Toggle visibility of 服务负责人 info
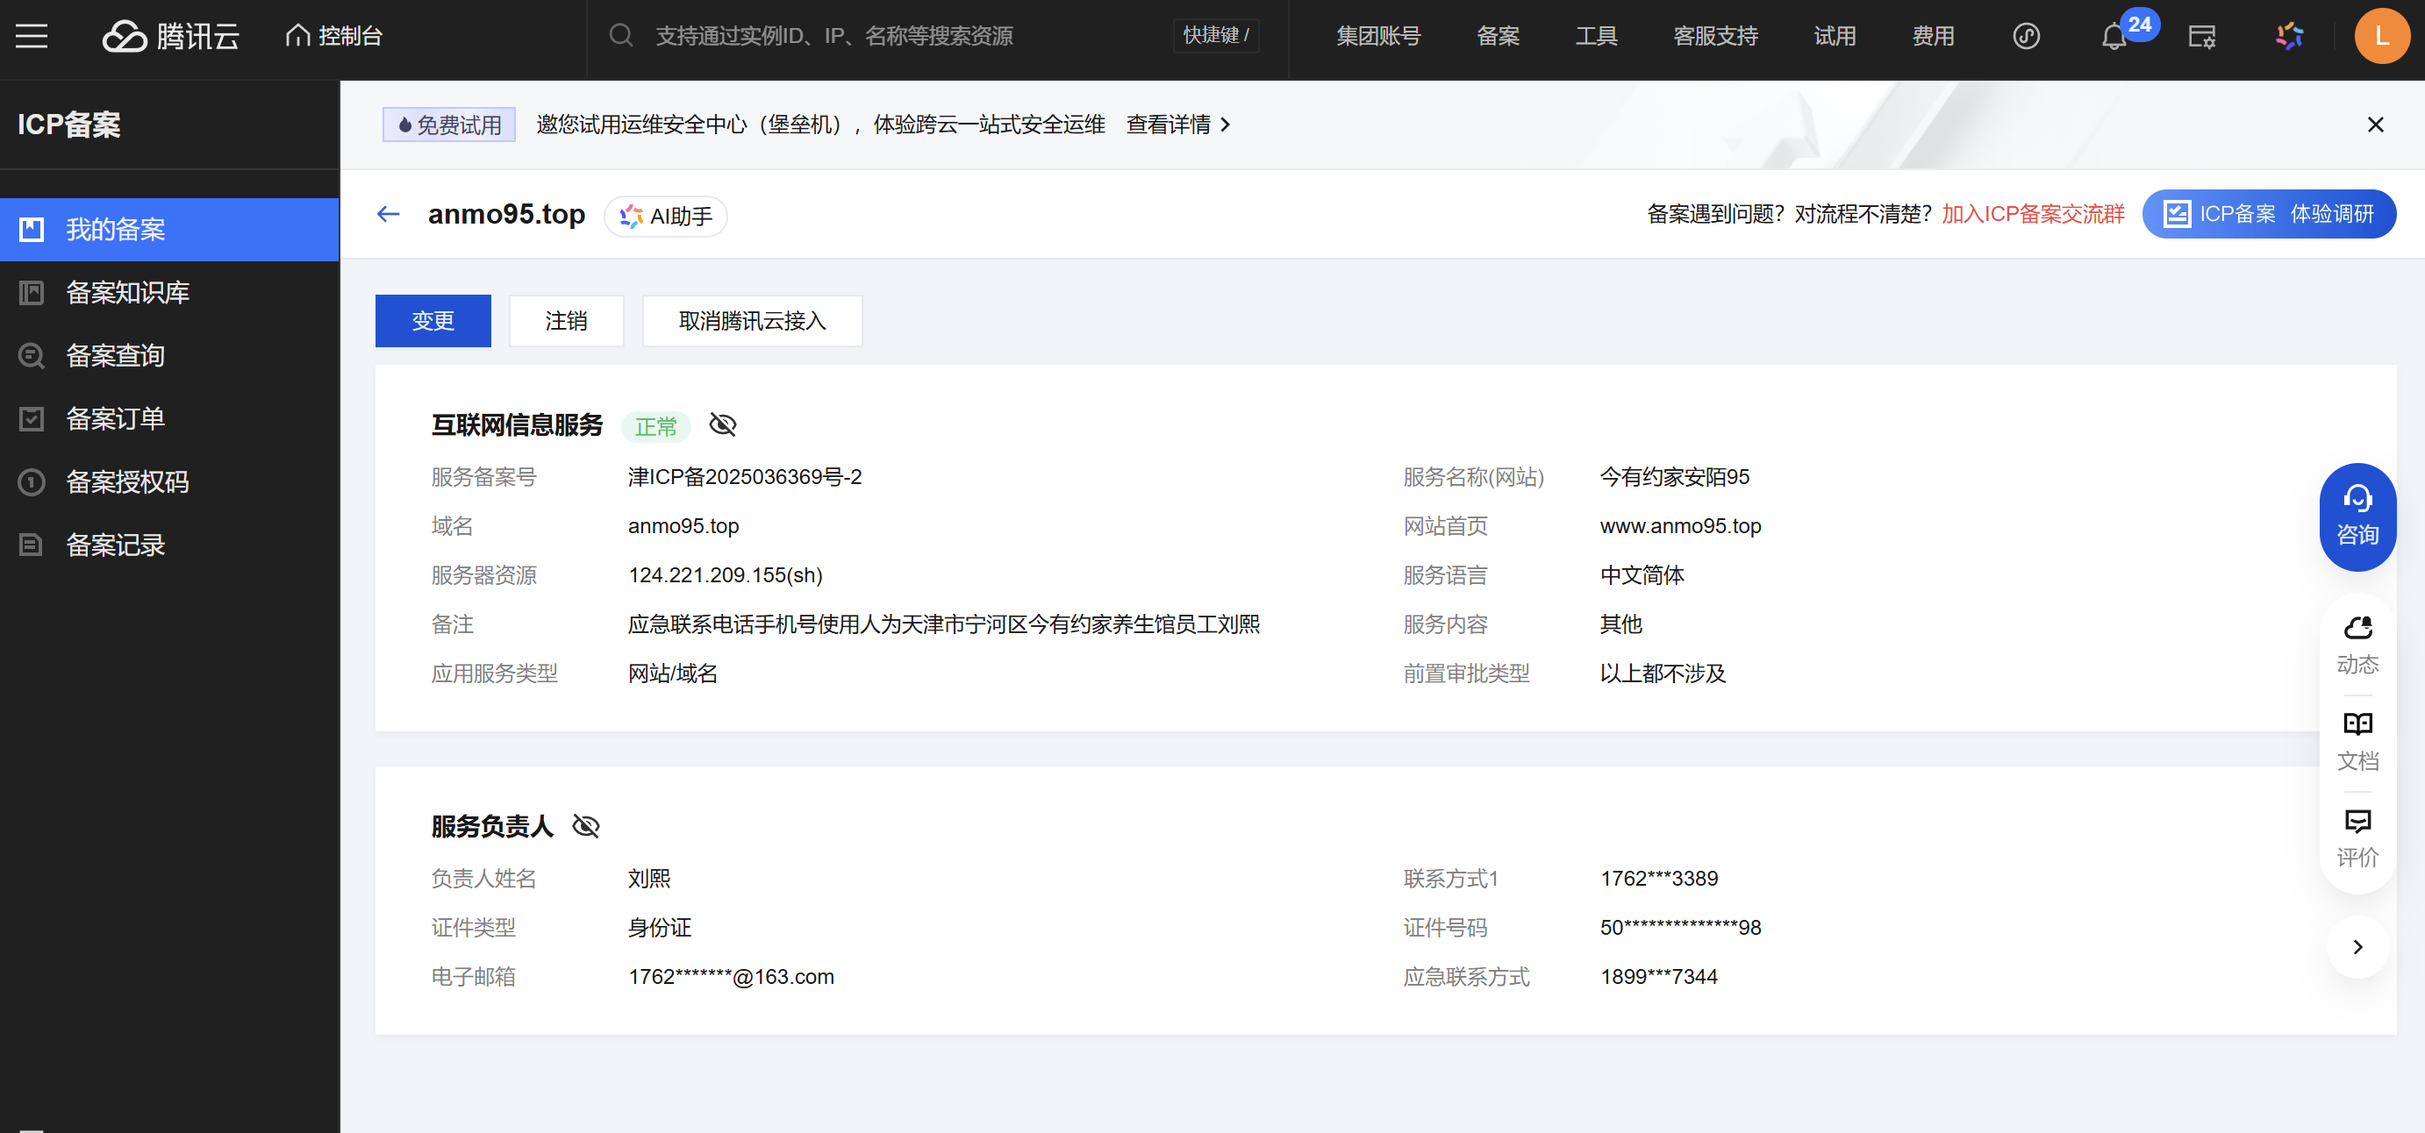Viewport: 2425px width, 1133px height. (x=585, y=826)
